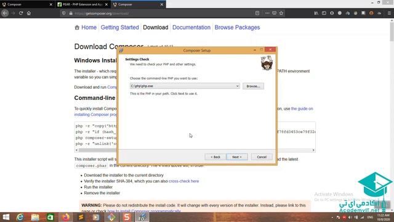
Task: Show hidden tray icons arrow
Action: pos(332,217)
